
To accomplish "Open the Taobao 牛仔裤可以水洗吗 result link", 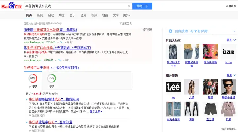I will pyautogui.click(x=50, y=30).
